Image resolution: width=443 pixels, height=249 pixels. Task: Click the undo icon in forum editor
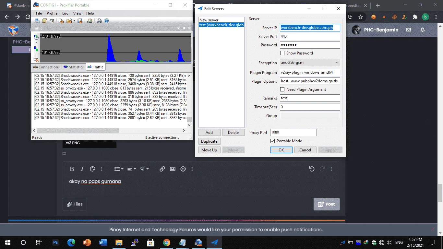312,169
